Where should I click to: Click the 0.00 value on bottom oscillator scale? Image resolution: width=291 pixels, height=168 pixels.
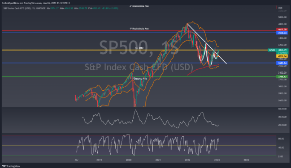pyautogui.click(x=281, y=156)
